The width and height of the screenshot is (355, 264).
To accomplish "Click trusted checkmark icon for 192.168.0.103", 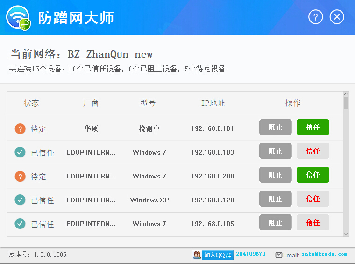I will pos(20,152).
